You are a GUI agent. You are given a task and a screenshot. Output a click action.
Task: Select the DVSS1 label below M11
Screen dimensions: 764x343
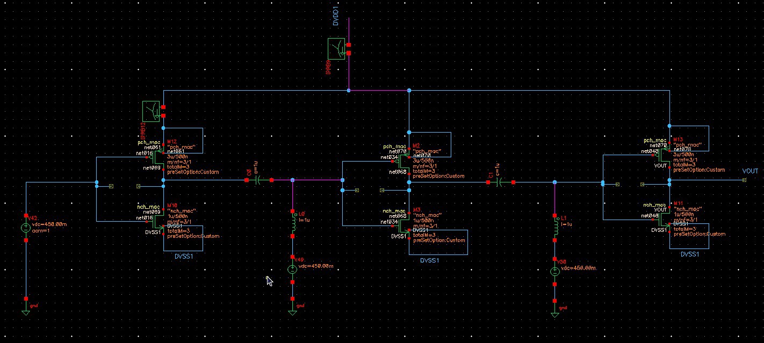689,254
